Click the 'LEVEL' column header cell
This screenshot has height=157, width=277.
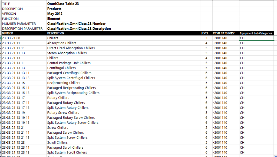pos(206,33)
